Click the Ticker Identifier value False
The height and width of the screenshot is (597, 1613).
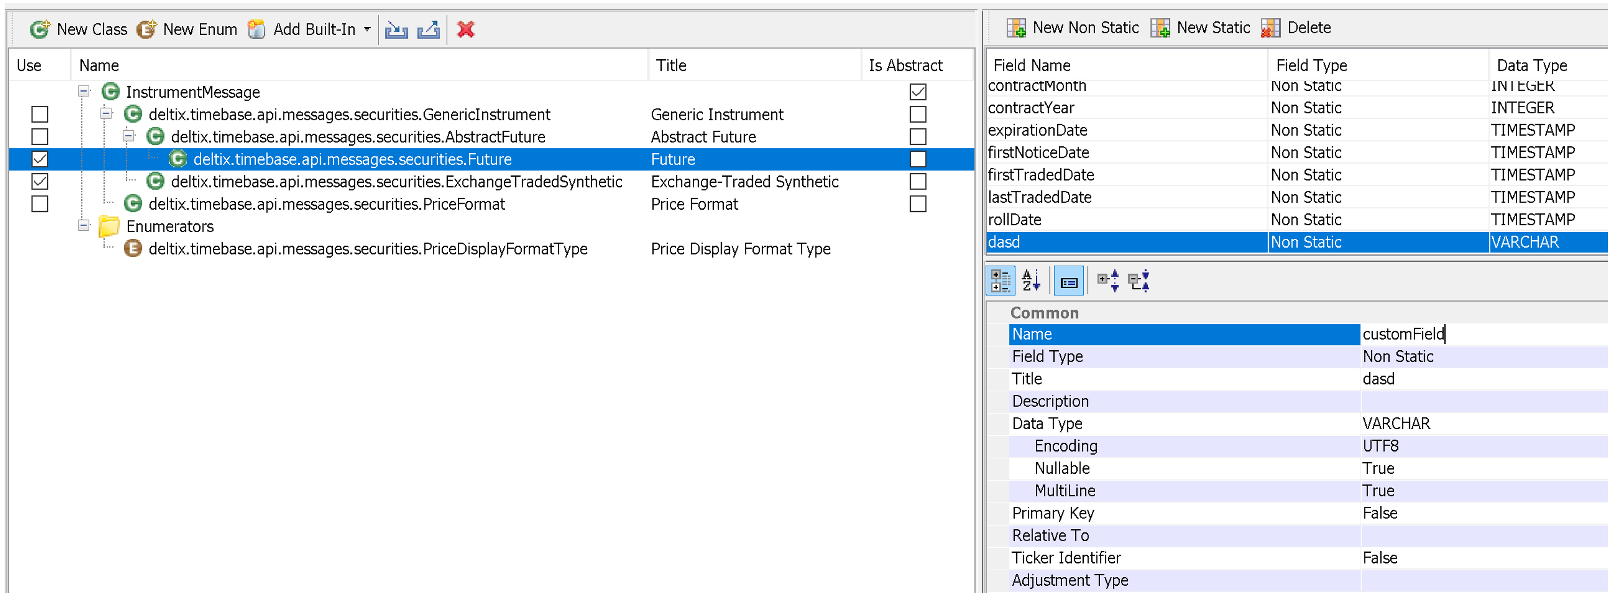coord(1483,558)
